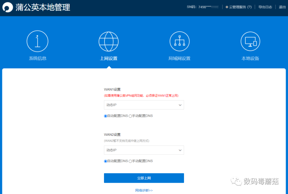This screenshot has height=194, width=288.
Task: Open the WAN2 动态IP dropdown
Action: [x=144, y=150]
